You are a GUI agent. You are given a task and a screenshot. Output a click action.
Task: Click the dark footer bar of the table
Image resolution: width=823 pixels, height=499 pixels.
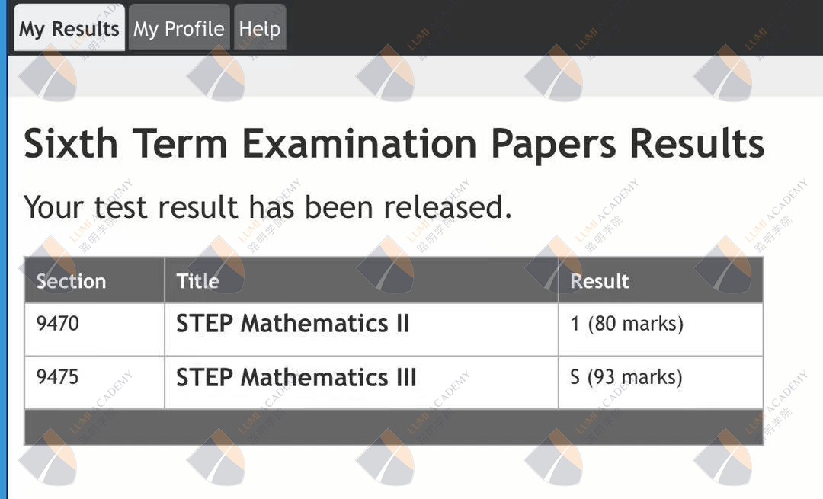[393, 427]
